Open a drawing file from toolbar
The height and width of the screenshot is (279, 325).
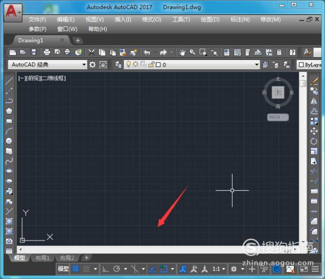coord(23,53)
